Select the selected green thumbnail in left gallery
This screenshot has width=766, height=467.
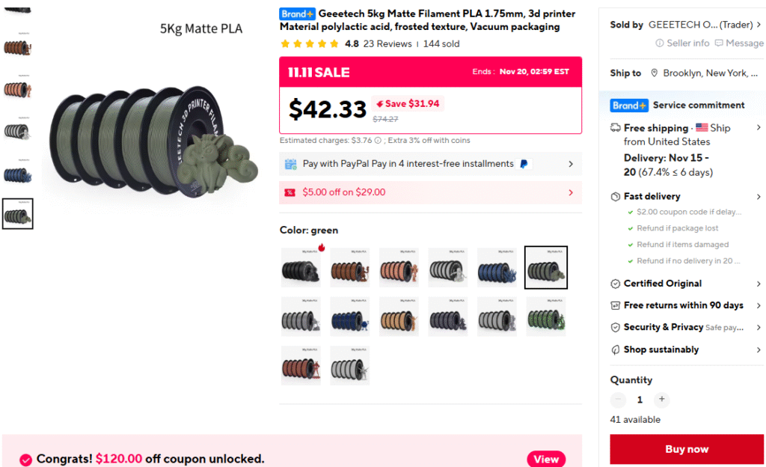click(17, 214)
